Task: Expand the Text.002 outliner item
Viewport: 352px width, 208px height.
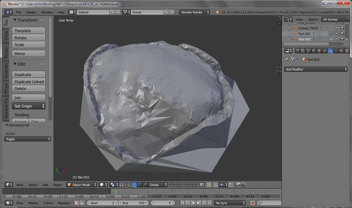Action: click(x=289, y=39)
